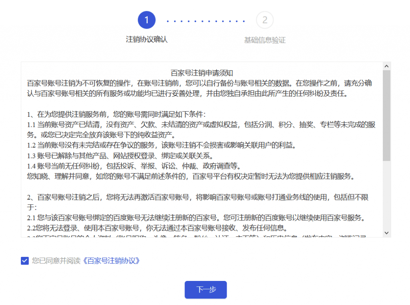Image resolution: width=410 pixels, height=305 pixels.
Task: Select the 基础信息验证 step label
Action: tap(265, 40)
